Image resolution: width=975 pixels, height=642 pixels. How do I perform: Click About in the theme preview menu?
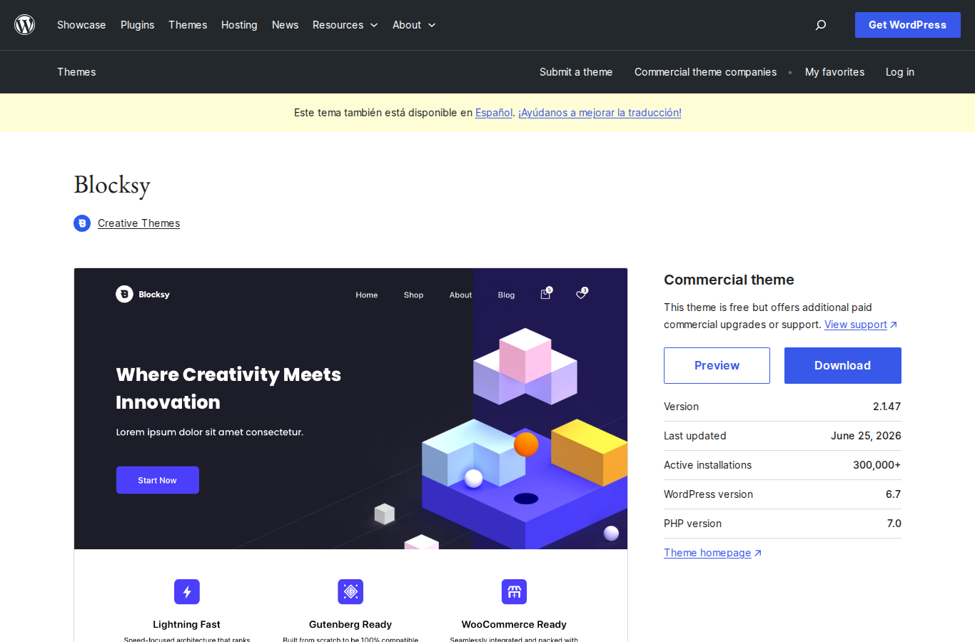(460, 295)
